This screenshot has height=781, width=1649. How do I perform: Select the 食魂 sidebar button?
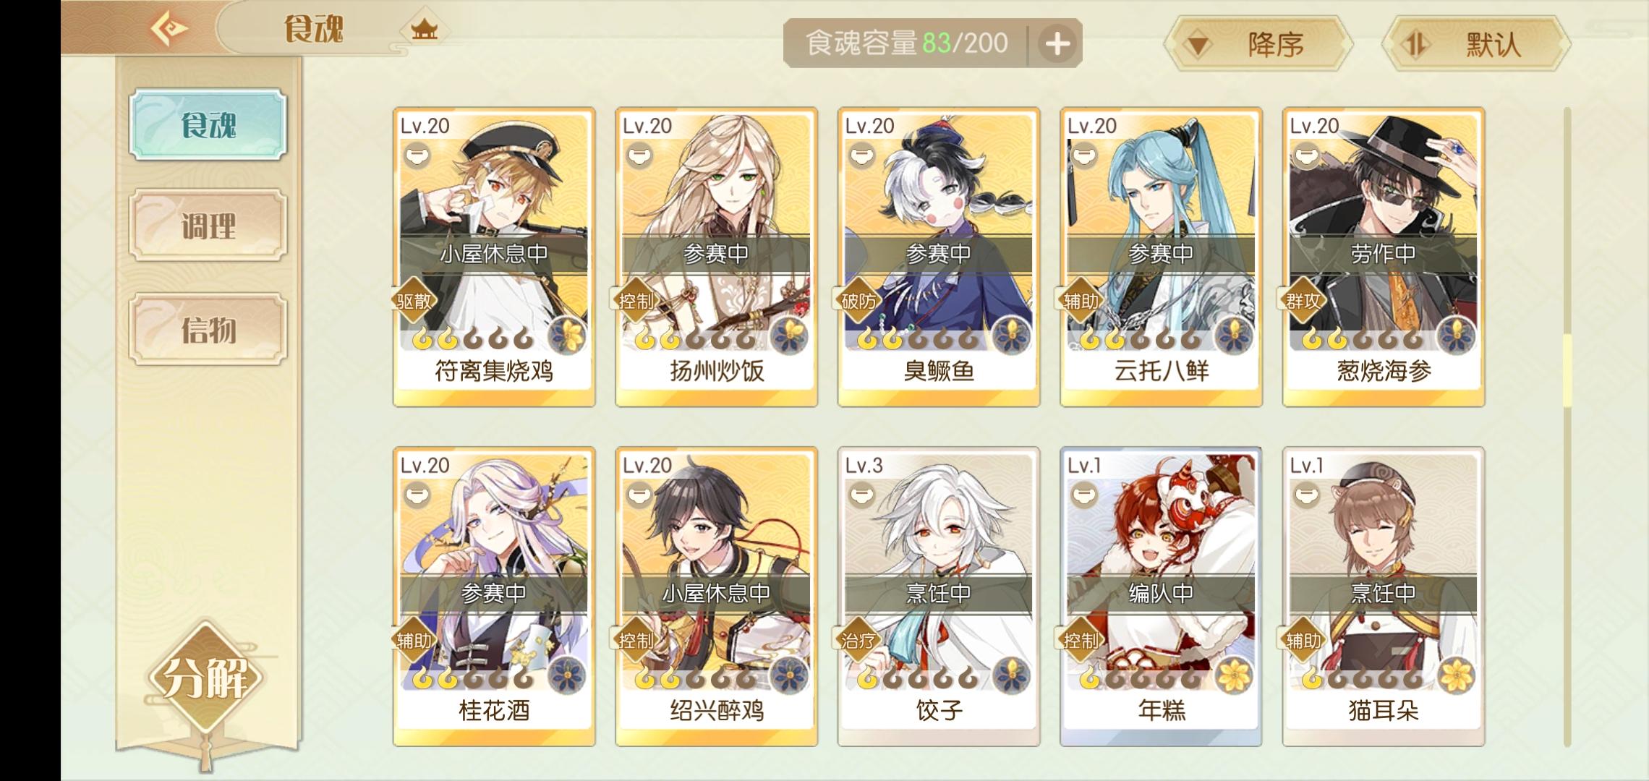[x=208, y=124]
